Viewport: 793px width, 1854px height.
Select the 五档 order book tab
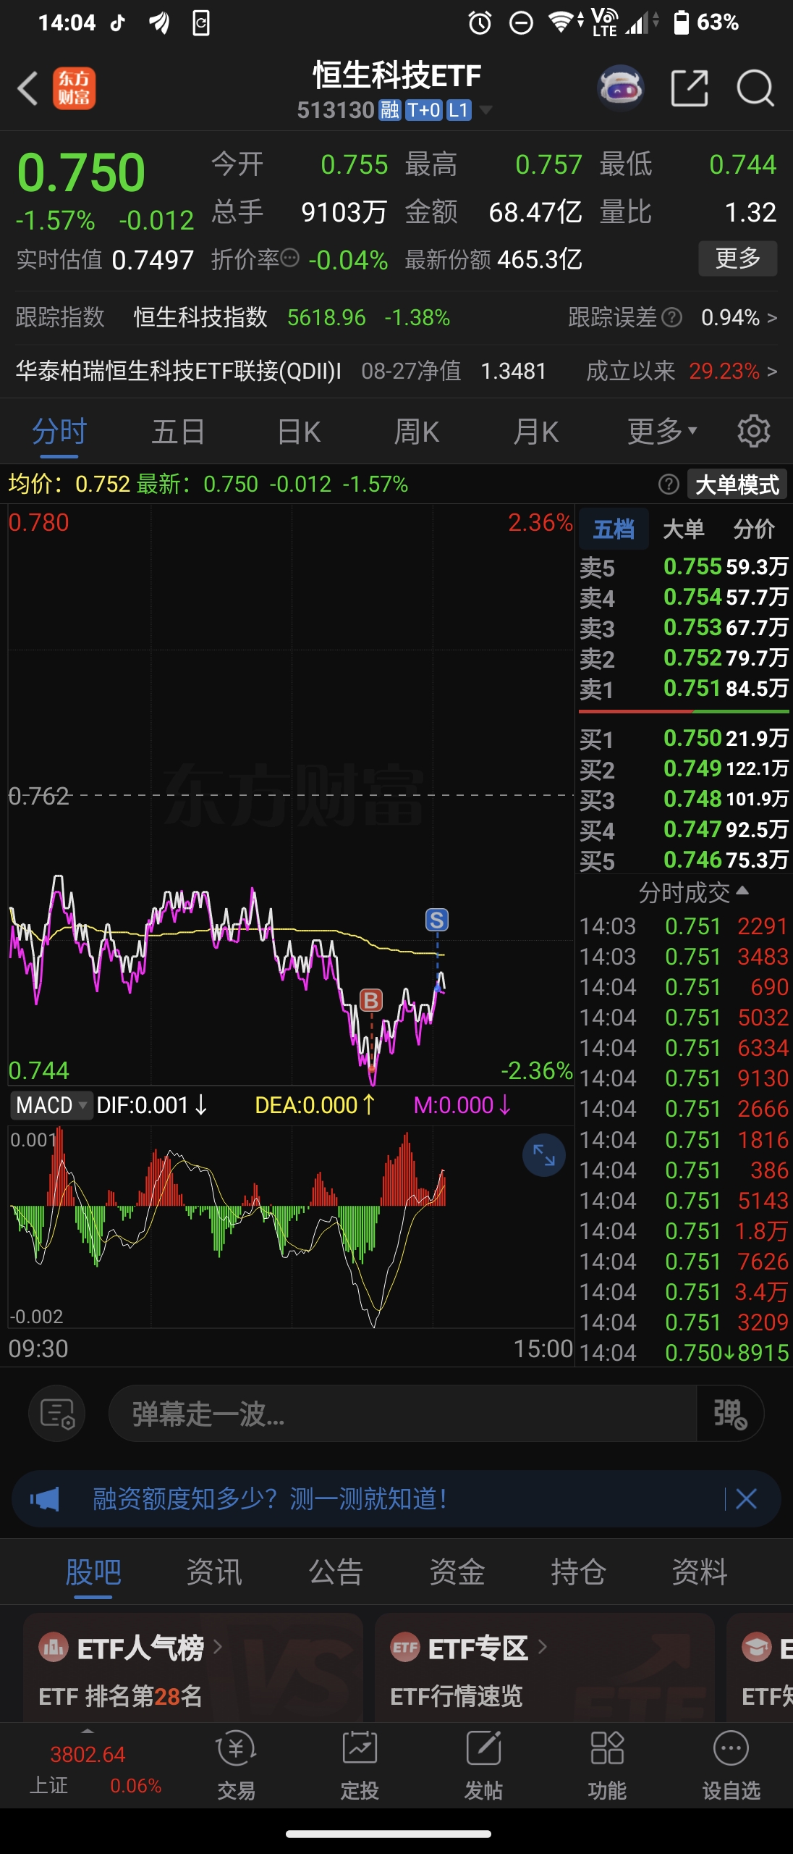tap(614, 529)
